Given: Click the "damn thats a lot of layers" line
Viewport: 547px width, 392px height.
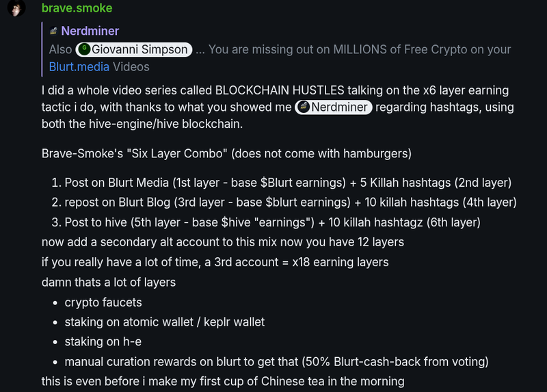Looking at the screenshot, I should pyautogui.click(x=108, y=282).
